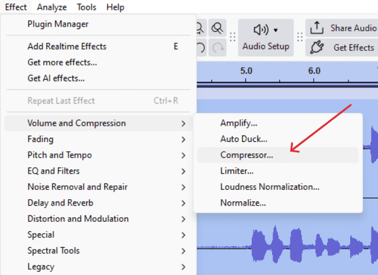
Task: Open the Analyze menu
Action: (52, 7)
